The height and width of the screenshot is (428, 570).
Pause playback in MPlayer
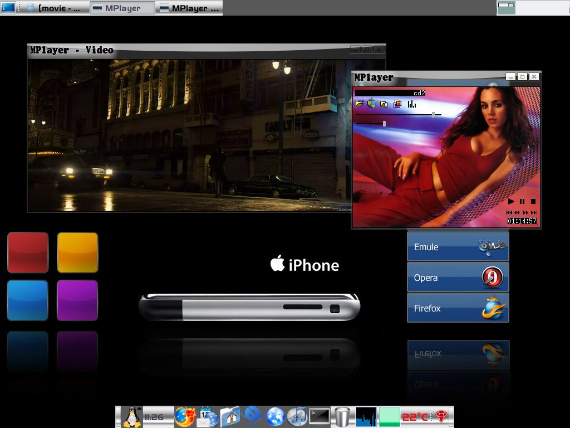tap(522, 201)
